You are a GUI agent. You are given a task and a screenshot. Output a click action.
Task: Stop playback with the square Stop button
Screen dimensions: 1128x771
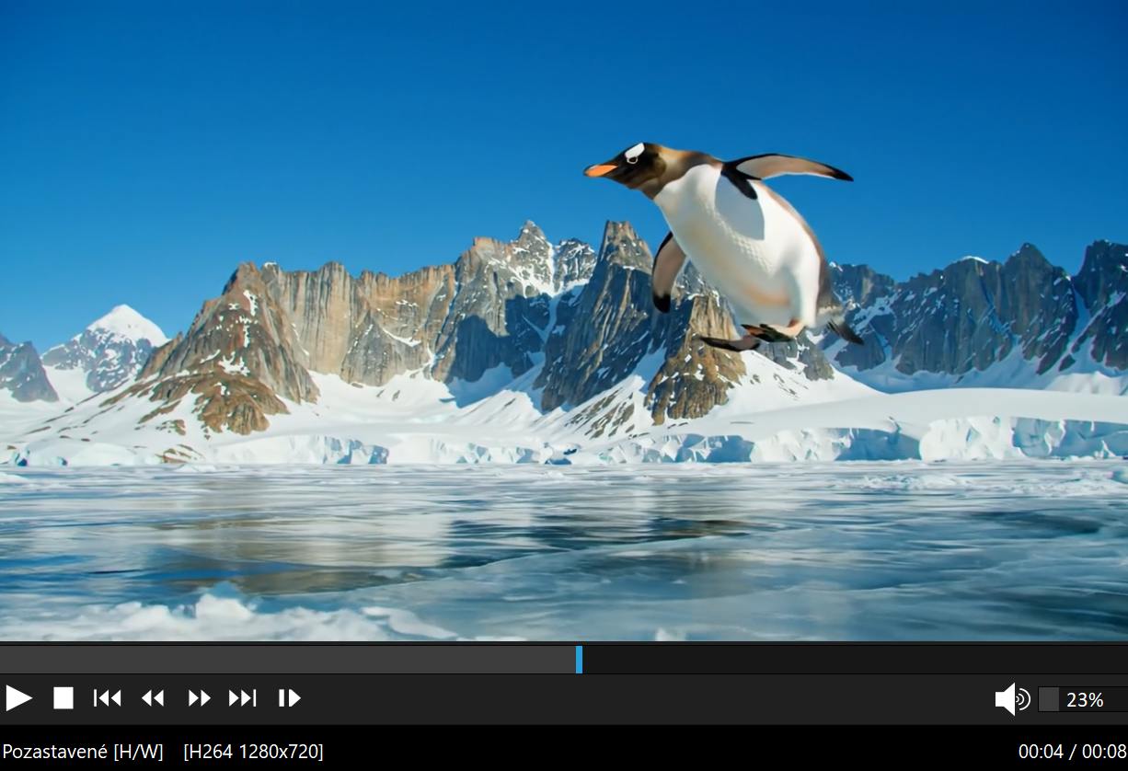(63, 698)
